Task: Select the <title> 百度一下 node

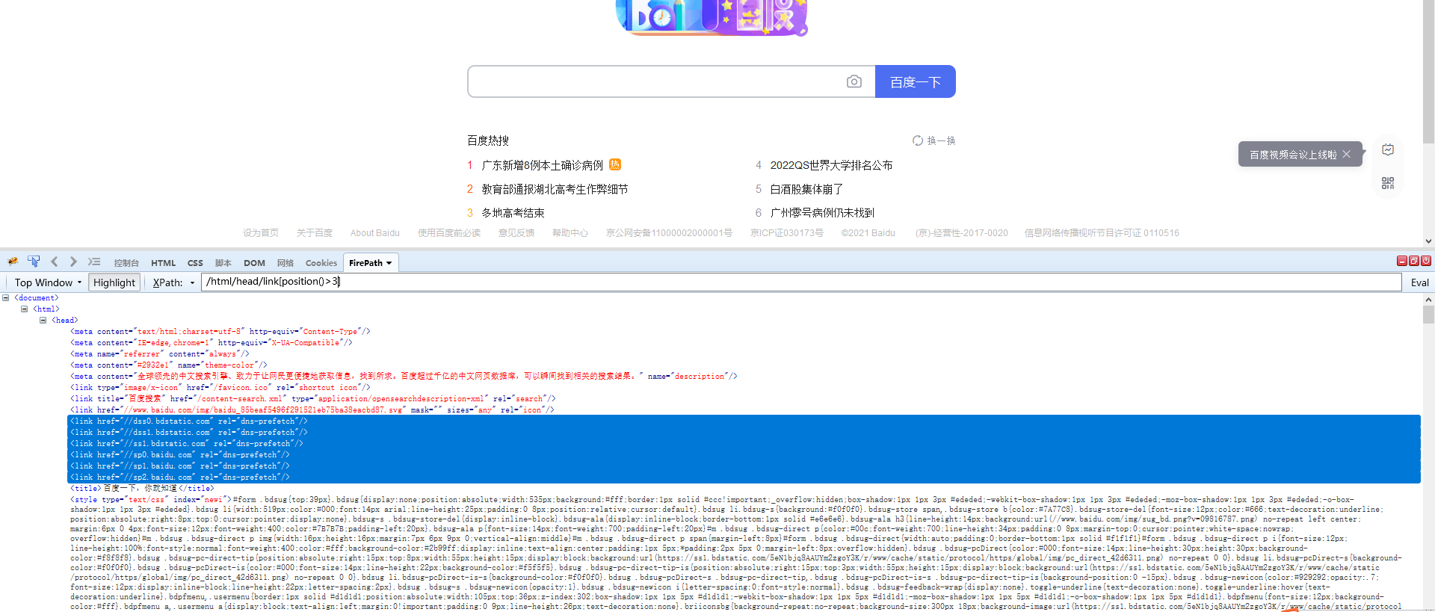Action: click(142, 488)
